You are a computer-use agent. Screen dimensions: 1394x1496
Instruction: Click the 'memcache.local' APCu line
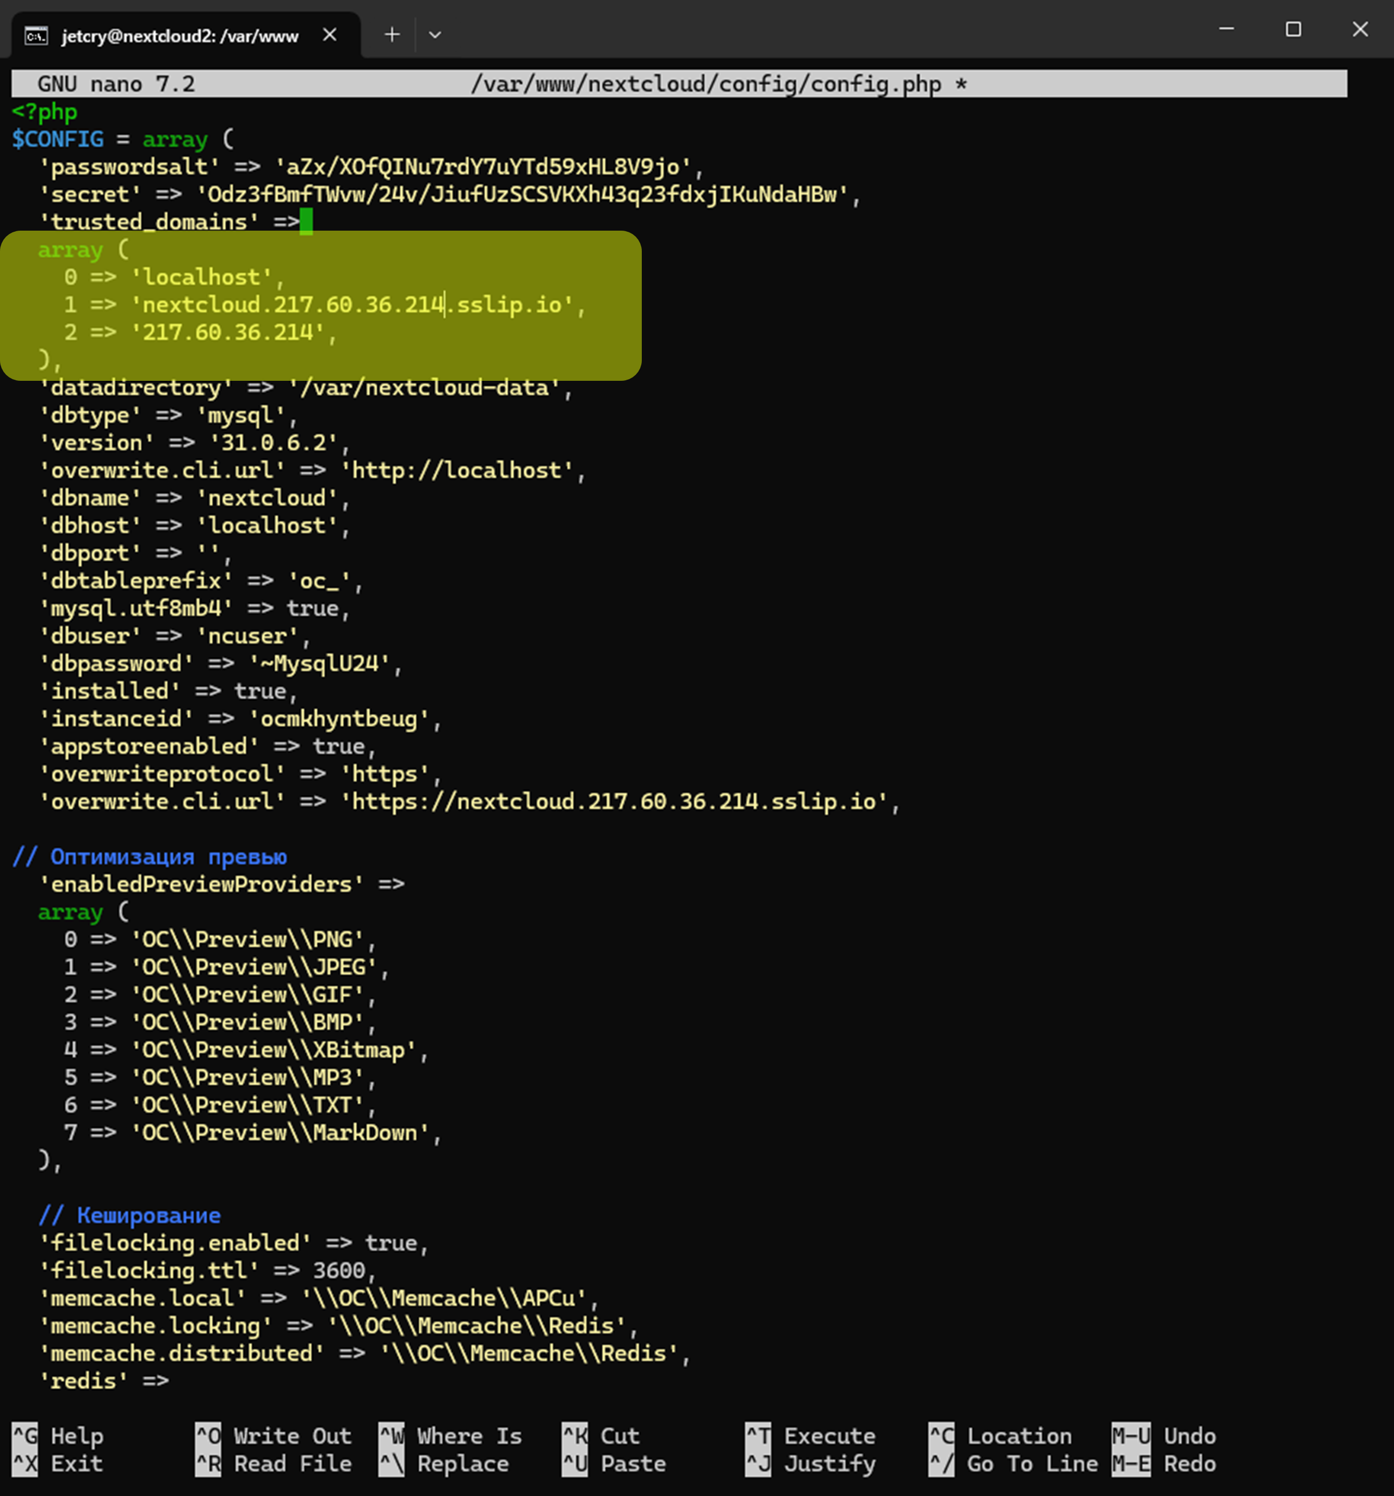(x=319, y=1298)
